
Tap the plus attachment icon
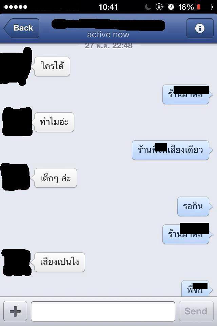point(15,311)
